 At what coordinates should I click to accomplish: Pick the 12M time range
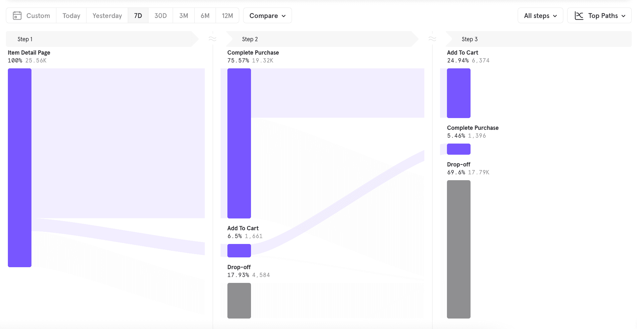click(x=227, y=16)
